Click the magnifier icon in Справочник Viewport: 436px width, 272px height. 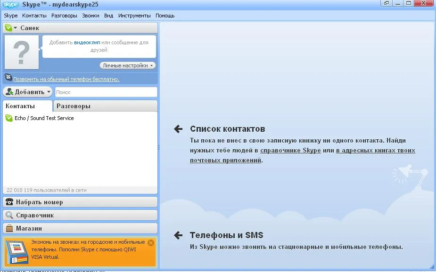[9, 215]
